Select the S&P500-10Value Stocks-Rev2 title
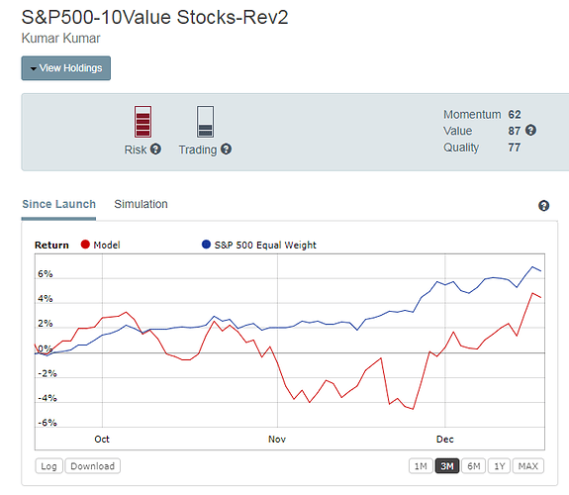 [154, 17]
